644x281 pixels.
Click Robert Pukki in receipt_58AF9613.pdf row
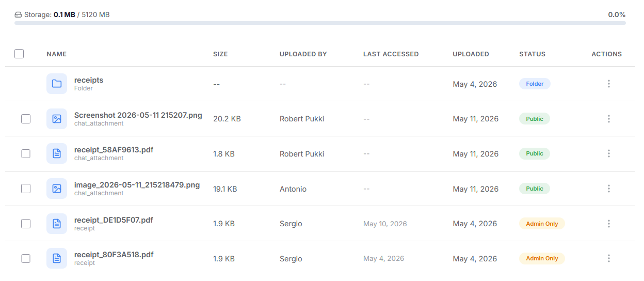(x=302, y=153)
